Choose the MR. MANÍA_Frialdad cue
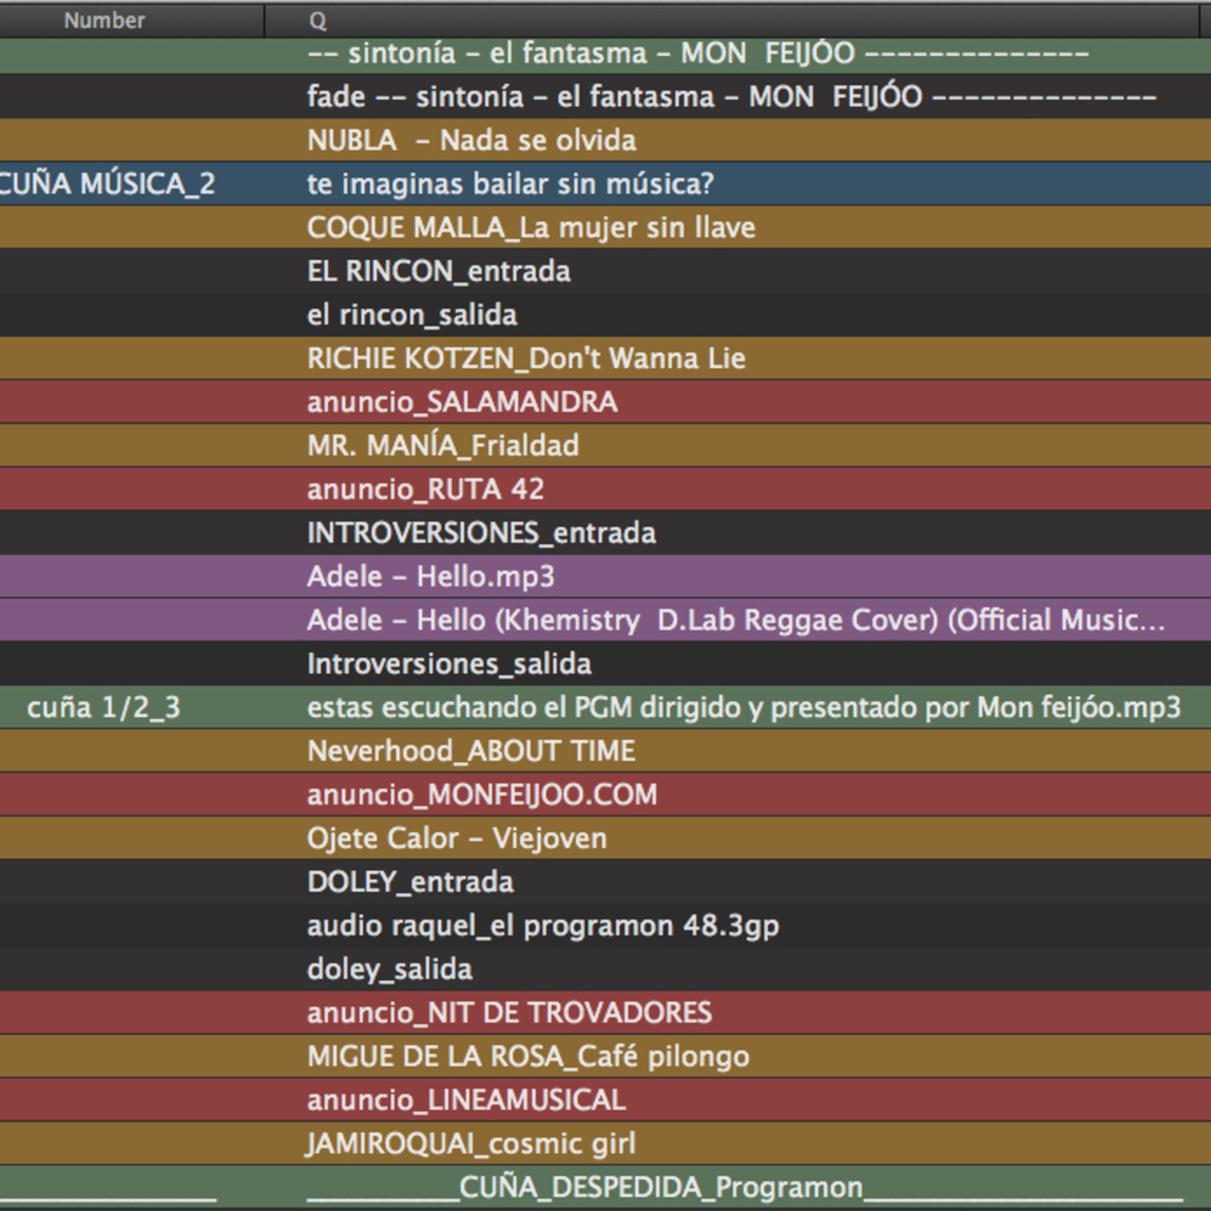This screenshot has width=1211, height=1211. pos(443,445)
